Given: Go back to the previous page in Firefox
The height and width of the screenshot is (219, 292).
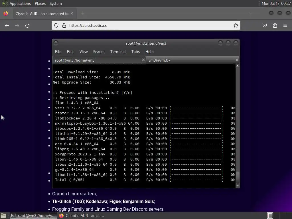Looking at the screenshot, I should click(7, 25).
